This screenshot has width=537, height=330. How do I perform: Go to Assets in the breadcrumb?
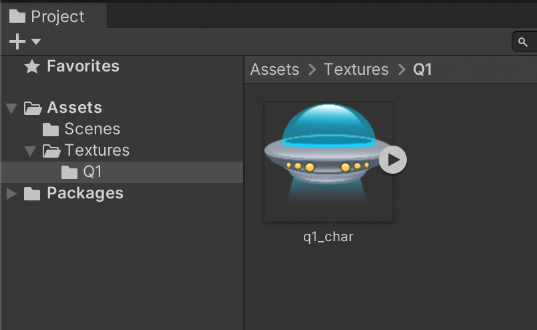[275, 69]
